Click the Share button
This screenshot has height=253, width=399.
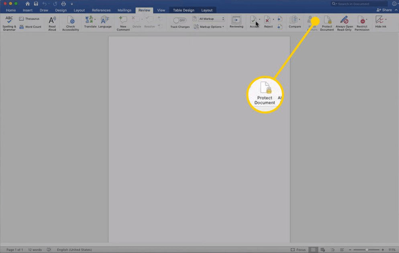tap(384, 10)
